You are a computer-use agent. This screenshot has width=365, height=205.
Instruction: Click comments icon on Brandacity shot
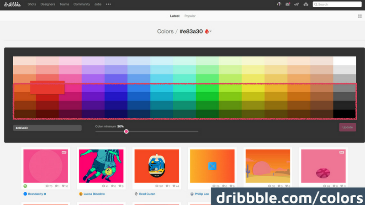pyautogui.click(x=56, y=186)
